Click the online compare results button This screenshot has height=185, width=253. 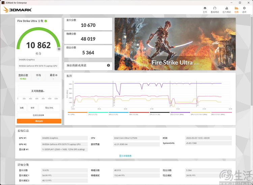pyautogui.click(x=38, y=115)
